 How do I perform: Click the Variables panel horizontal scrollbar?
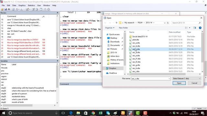tap(18, 105)
